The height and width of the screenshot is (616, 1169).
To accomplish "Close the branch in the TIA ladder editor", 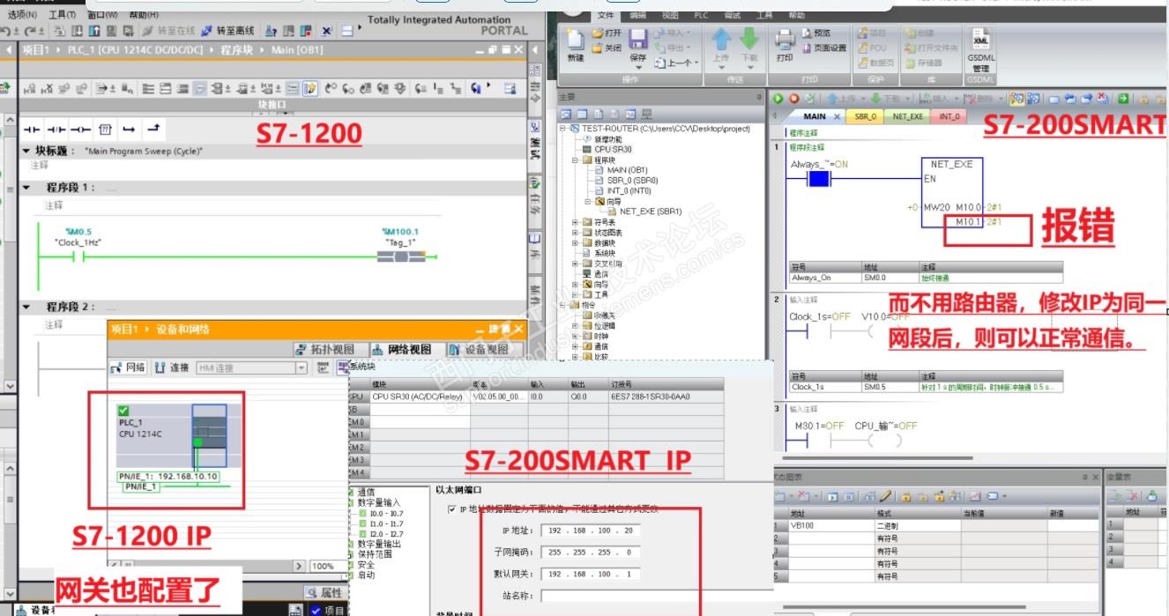I will 153,130.
